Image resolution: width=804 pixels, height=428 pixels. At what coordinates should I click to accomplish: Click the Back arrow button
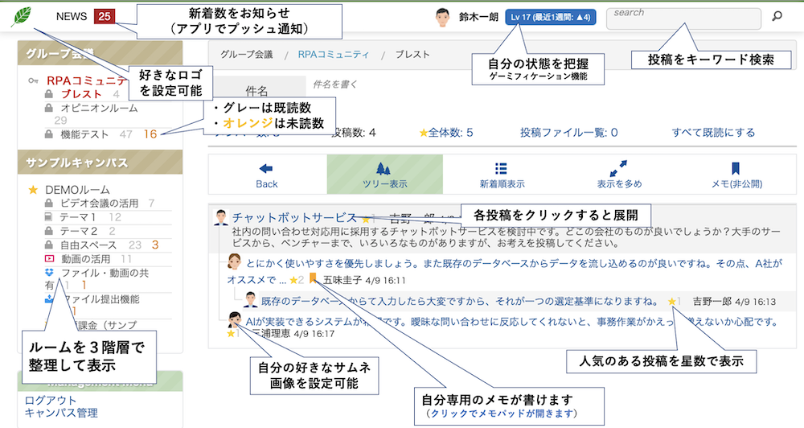[266, 175]
